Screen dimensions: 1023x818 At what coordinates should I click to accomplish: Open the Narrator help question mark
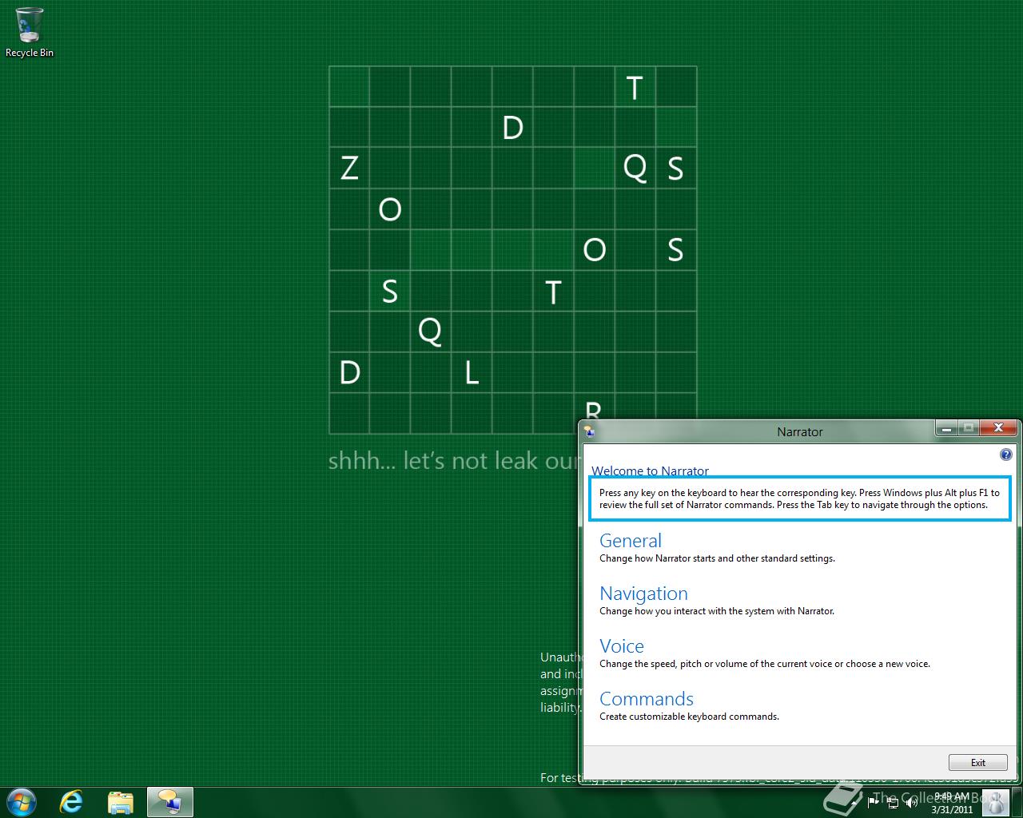click(1005, 455)
